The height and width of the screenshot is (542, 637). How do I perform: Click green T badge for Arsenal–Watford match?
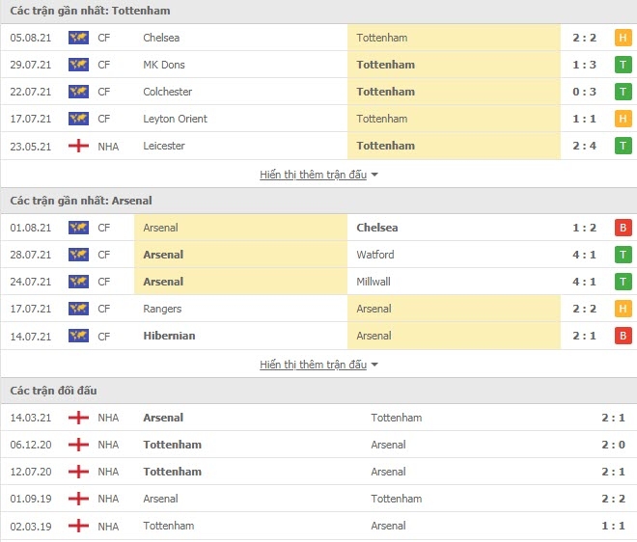(x=623, y=255)
